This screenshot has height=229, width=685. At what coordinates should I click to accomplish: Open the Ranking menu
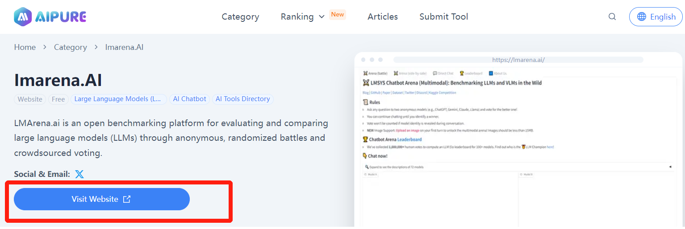297,16
